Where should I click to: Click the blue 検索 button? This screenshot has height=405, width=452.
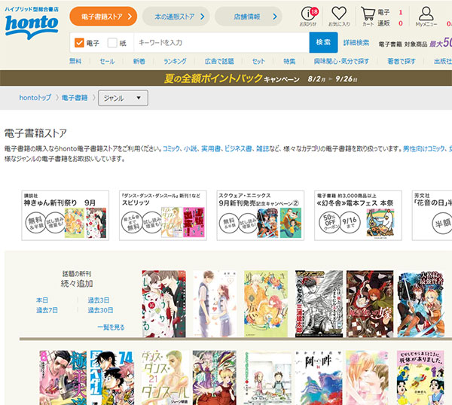[323, 43]
